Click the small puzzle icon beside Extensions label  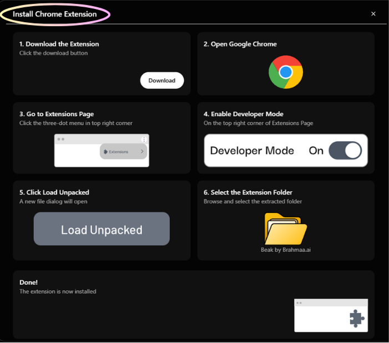click(x=105, y=152)
